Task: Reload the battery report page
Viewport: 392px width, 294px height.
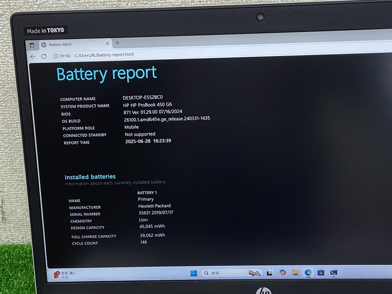Action: click(x=44, y=56)
